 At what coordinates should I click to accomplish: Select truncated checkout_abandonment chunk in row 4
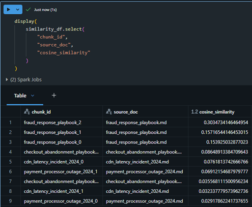click(61, 152)
